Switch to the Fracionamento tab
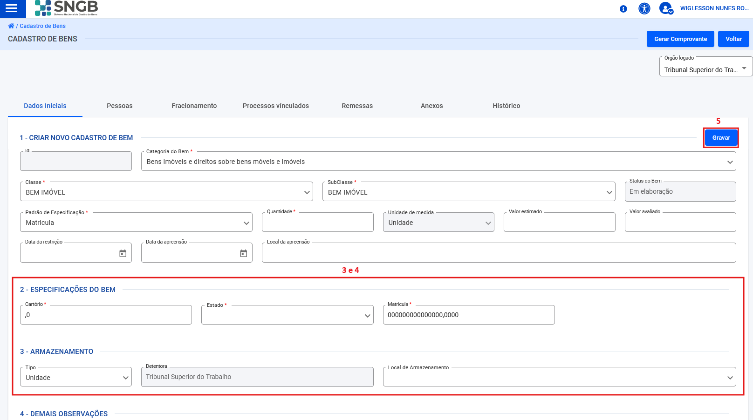The width and height of the screenshot is (753, 420). pyautogui.click(x=194, y=106)
